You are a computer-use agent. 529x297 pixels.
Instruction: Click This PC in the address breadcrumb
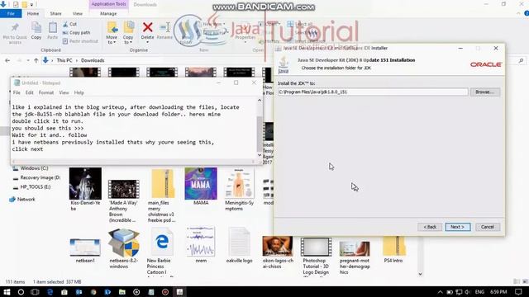click(x=64, y=60)
